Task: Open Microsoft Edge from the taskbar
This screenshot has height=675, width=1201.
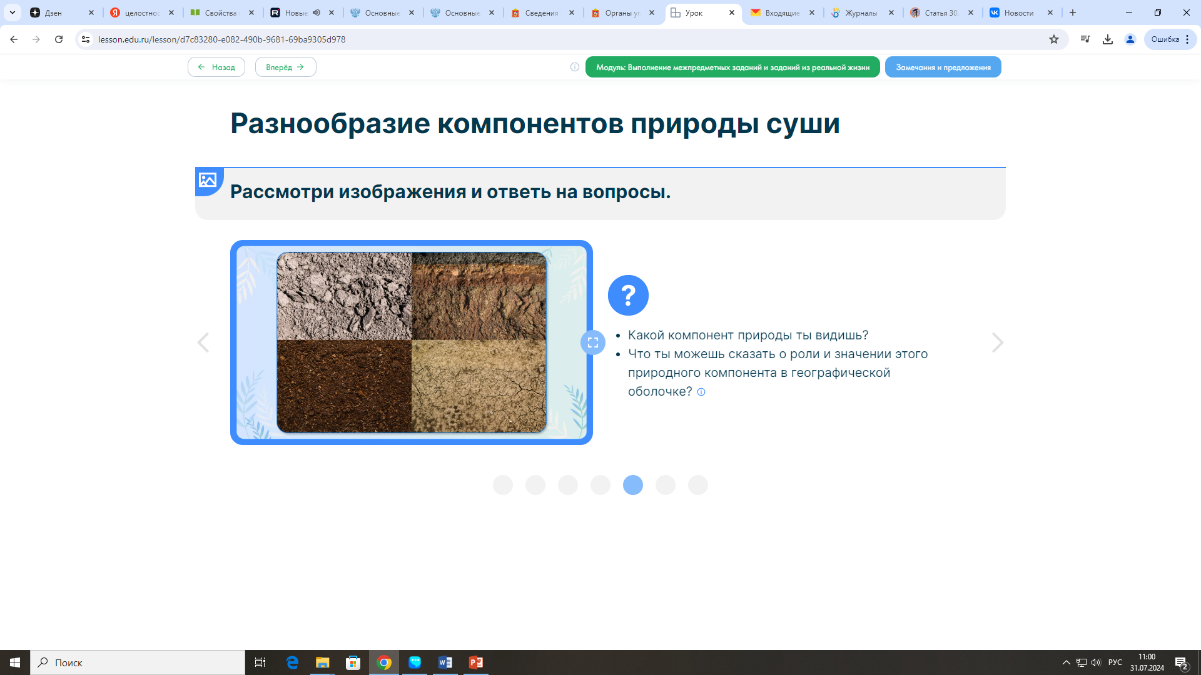Action: pos(292,662)
